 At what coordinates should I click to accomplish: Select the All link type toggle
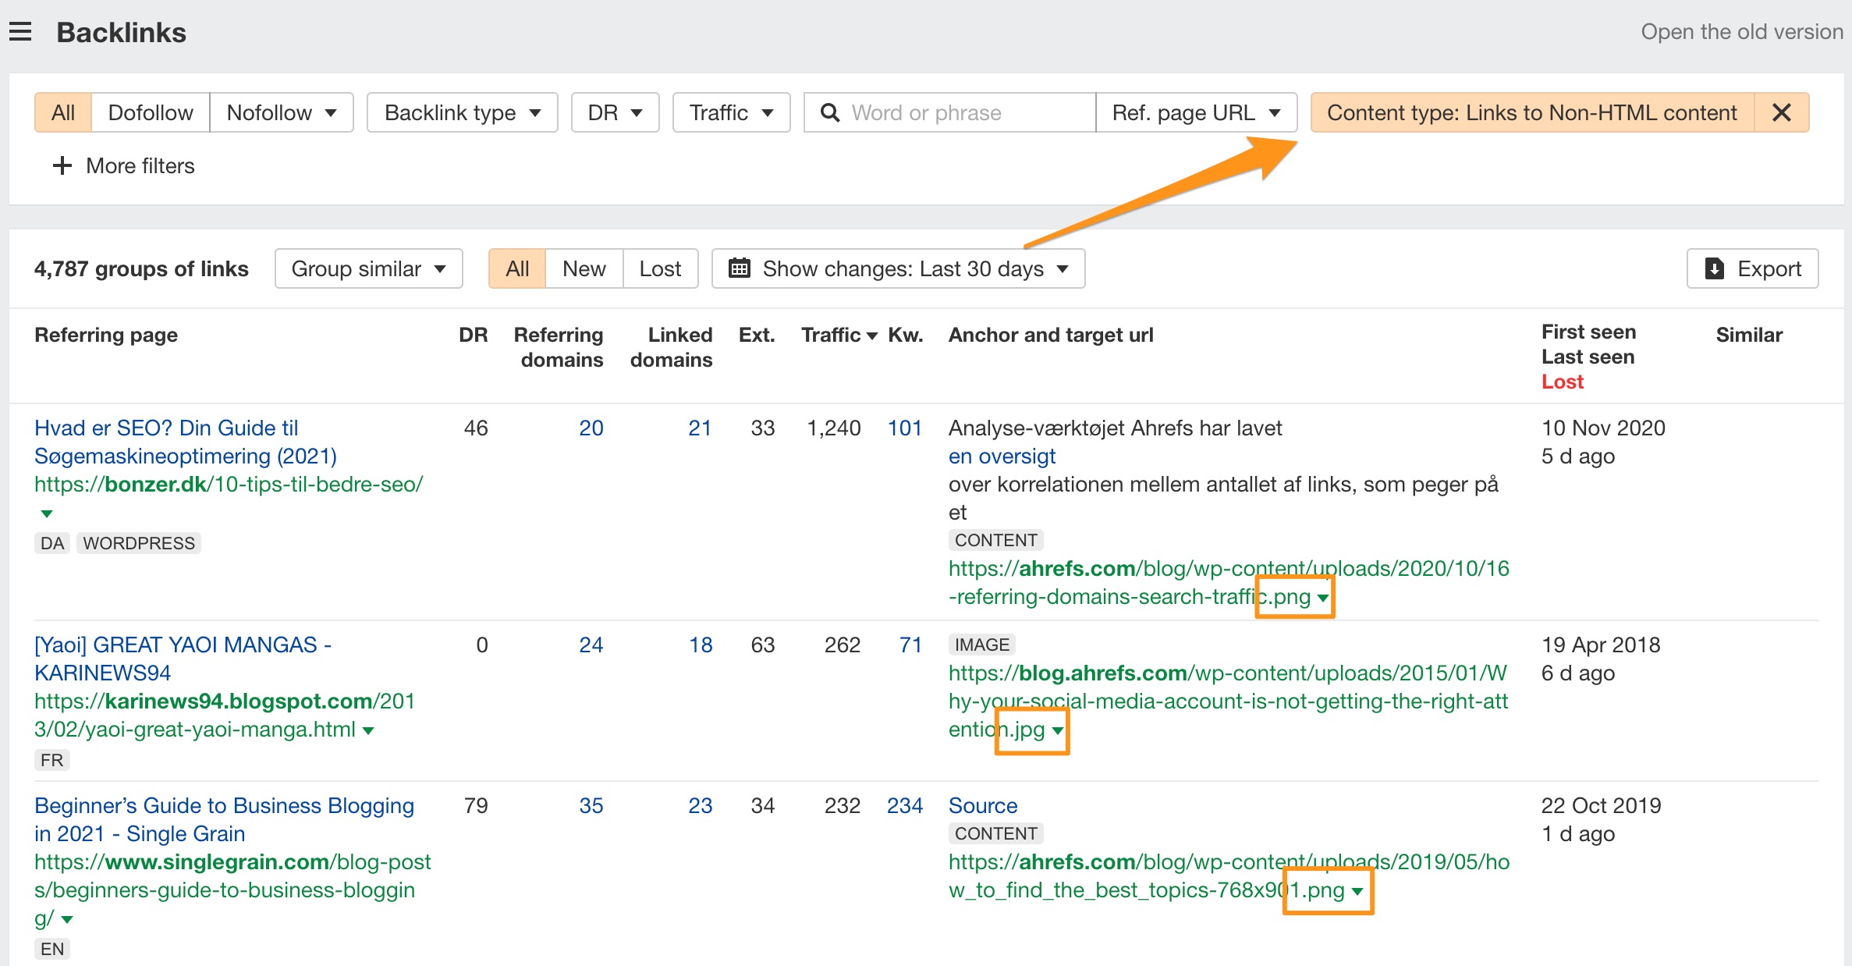(x=63, y=113)
